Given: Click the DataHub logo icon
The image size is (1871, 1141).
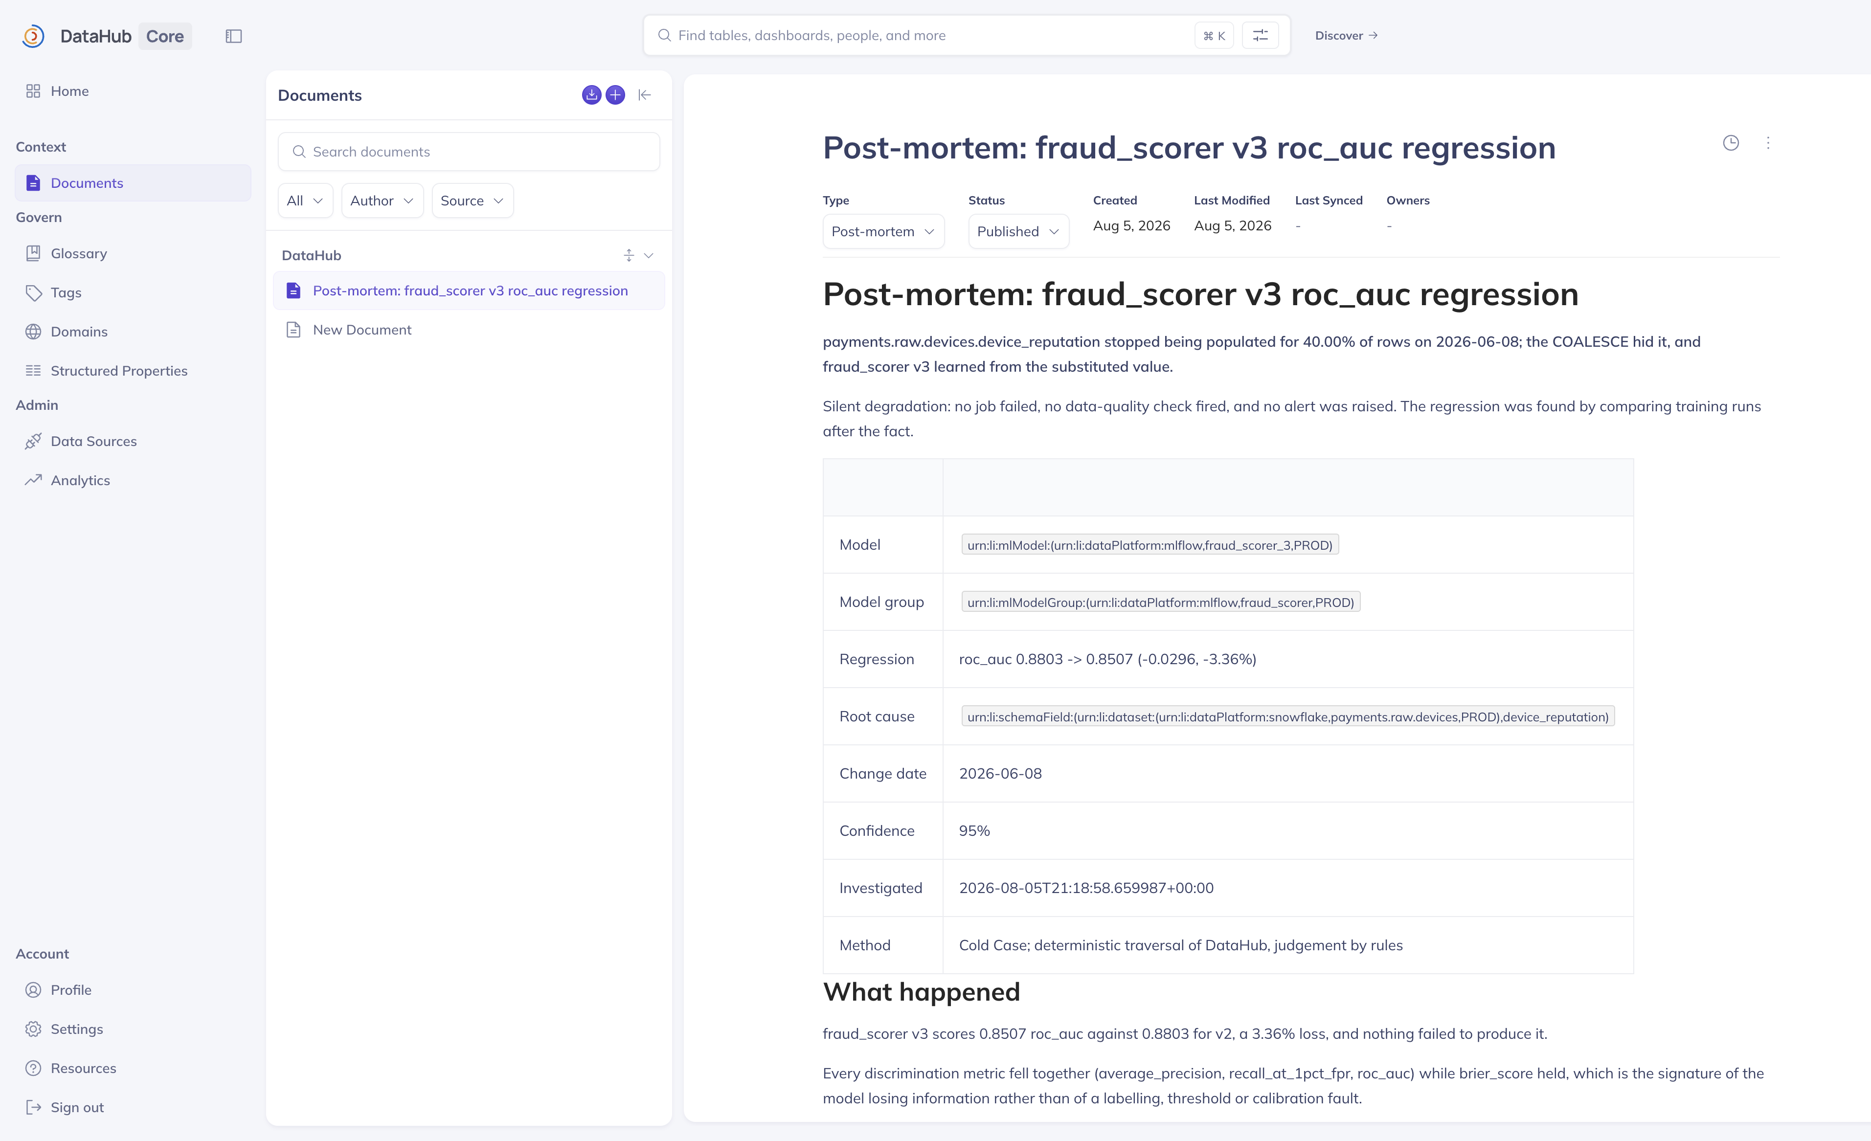Looking at the screenshot, I should pos(33,36).
